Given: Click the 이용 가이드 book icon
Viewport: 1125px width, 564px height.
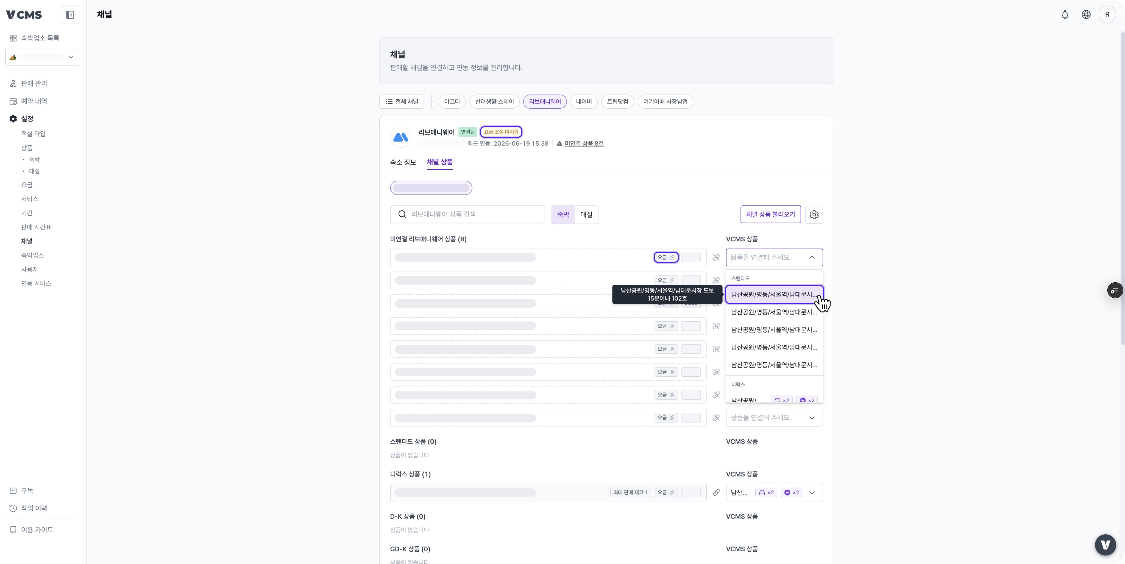Looking at the screenshot, I should [13, 530].
